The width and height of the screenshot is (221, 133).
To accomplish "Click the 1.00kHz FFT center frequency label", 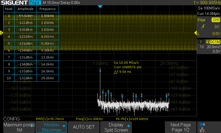I will click(100, 63).
